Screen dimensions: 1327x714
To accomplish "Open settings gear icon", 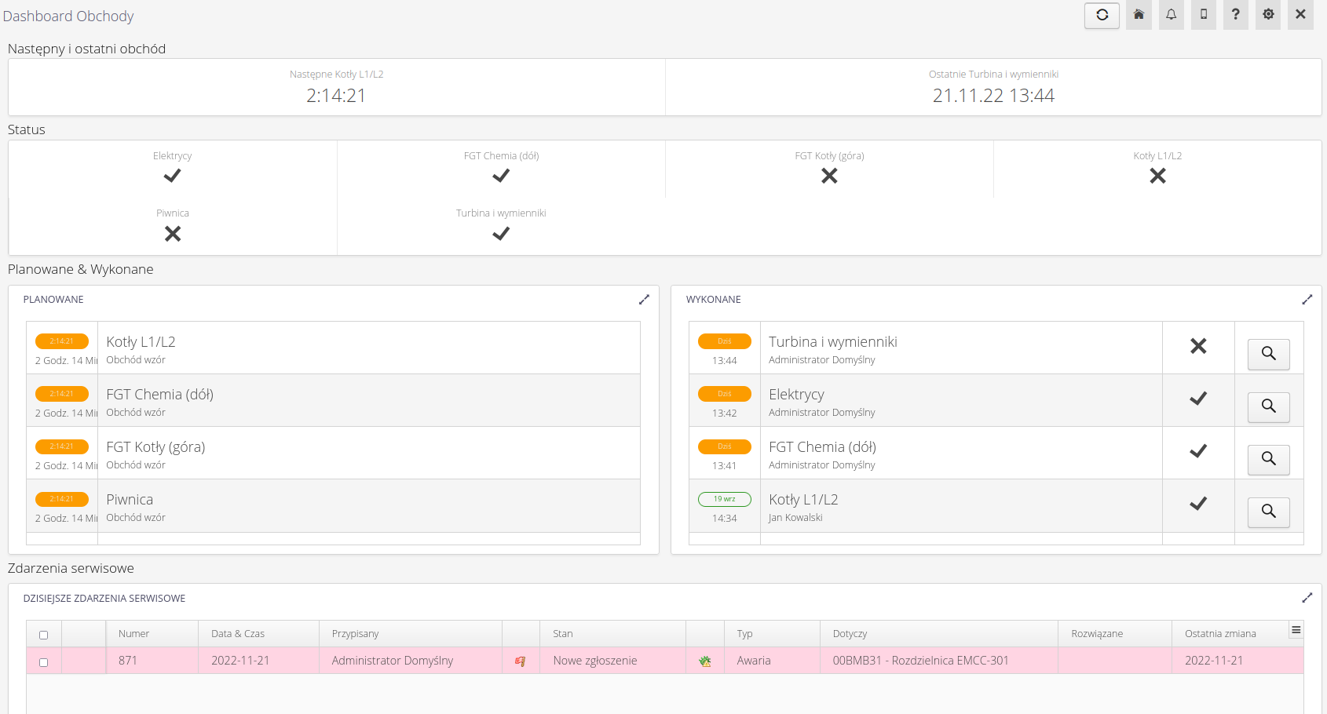I will (1268, 15).
